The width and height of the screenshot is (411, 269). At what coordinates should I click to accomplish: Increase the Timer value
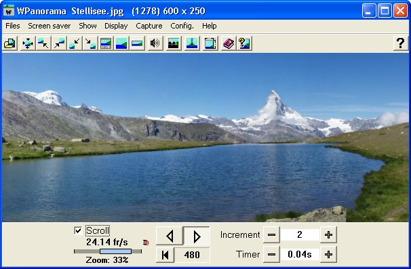[x=328, y=254]
